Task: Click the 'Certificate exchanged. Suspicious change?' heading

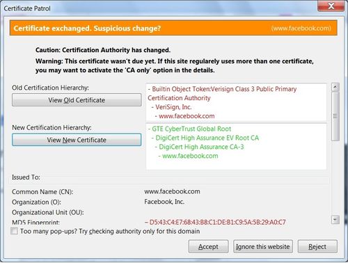Action: point(87,29)
